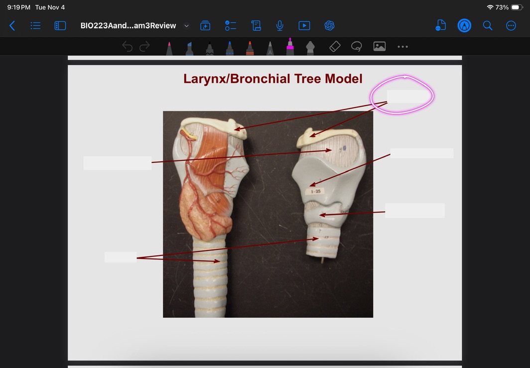
Task: Select the magenta highlighter marker
Action: [290, 47]
